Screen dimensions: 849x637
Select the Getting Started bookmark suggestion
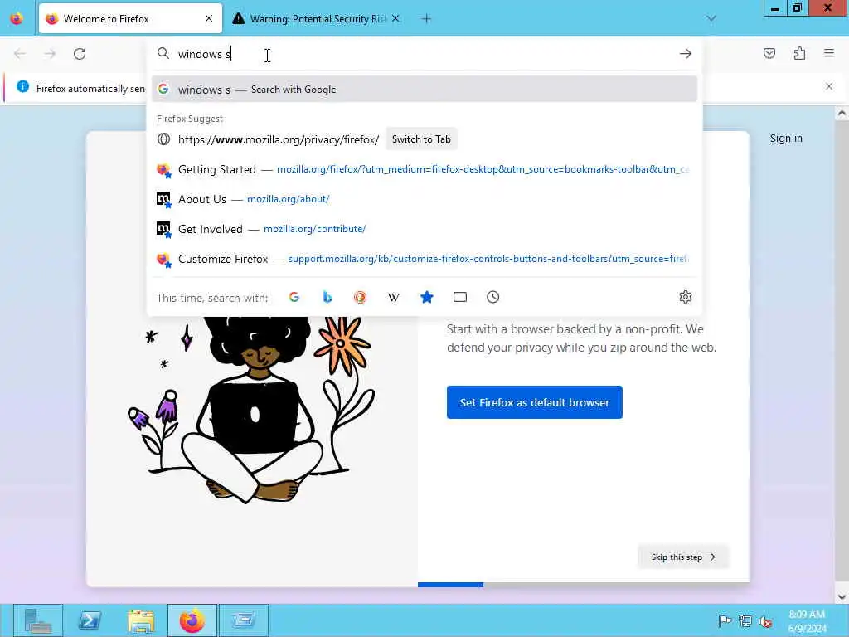[x=424, y=169]
